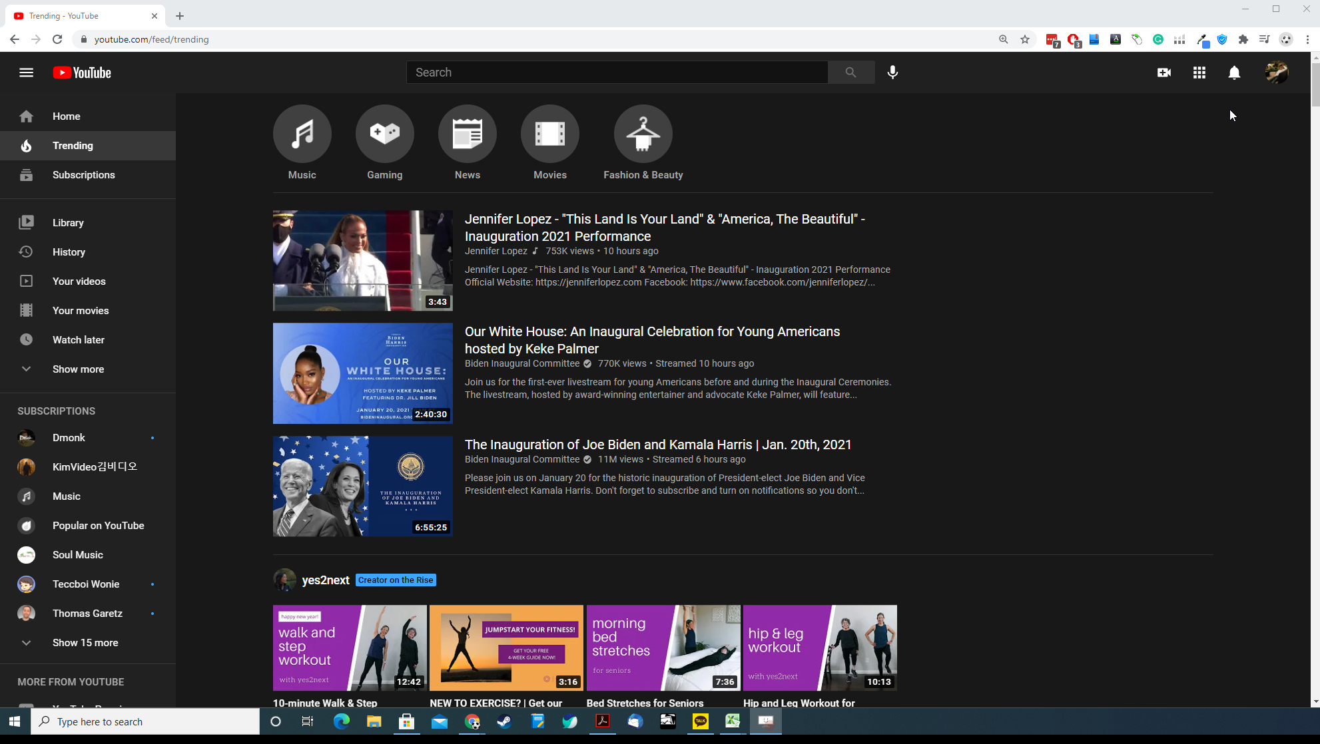Select the Music trending category icon

pos(302,134)
